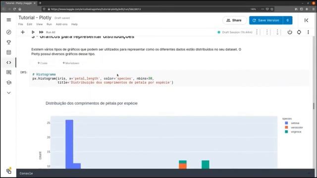Open the browser application menu
Image resolution: width=317 pixels, height=178 pixels.
tap(314, 9)
